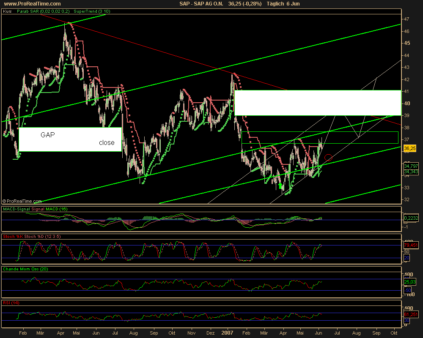Click the RSI value box 61,251
The height and width of the screenshot is (338, 423).
[410, 315]
